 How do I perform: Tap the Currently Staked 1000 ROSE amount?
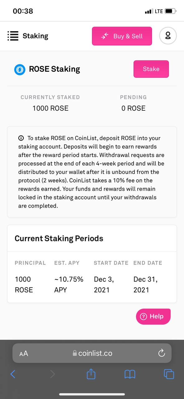click(x=50, y=108)
